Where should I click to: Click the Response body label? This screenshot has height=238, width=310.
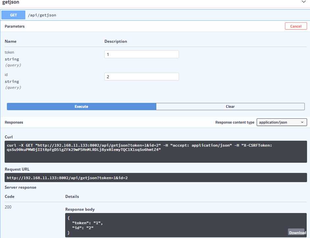[80, 209]
